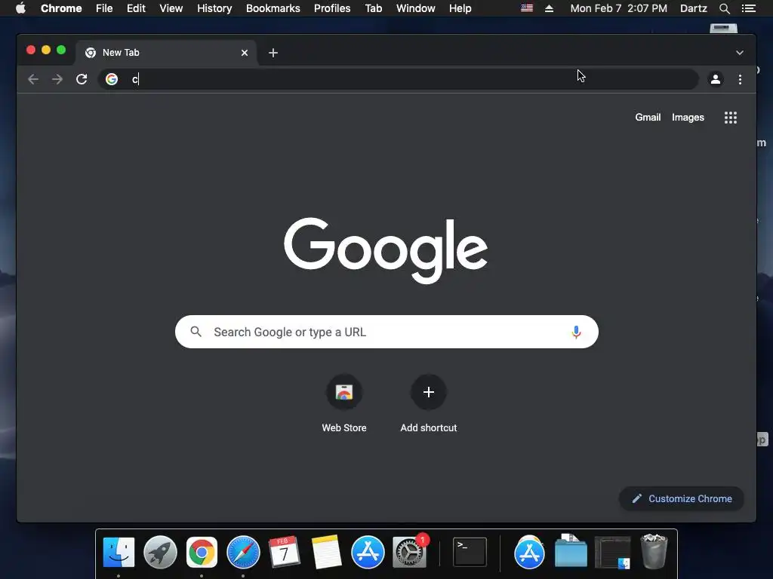This screenshot has width=773, height=579.
Task: Reload the current page
Action: point(82,79)
